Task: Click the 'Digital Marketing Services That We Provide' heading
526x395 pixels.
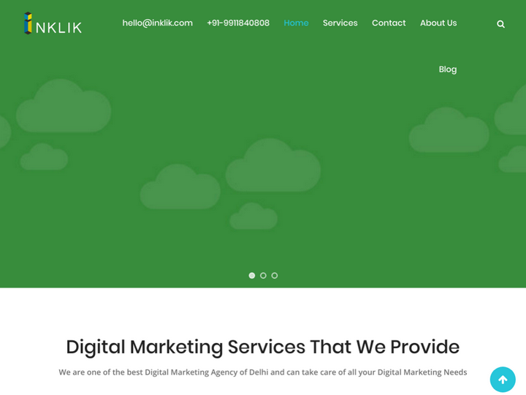Action: tap(263, 347)
